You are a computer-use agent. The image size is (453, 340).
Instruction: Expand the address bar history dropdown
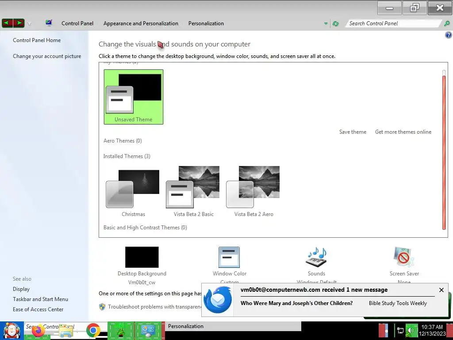click(326, 24)
